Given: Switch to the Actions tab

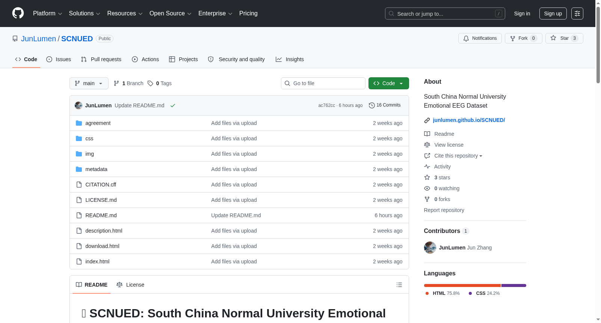Looking at the screenshot, I should [145, 59].
